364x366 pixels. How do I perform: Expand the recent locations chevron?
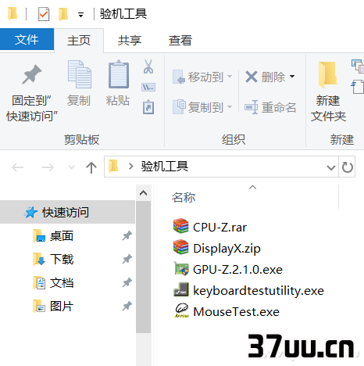click(x=71, y=167)
